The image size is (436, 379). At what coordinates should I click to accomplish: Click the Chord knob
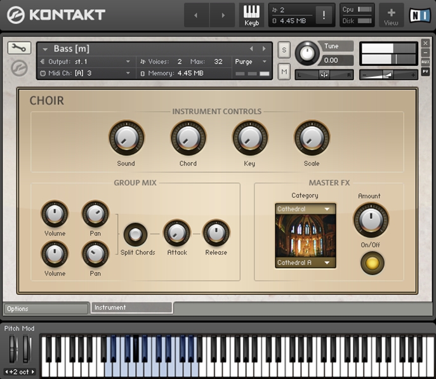coord(188,138)
